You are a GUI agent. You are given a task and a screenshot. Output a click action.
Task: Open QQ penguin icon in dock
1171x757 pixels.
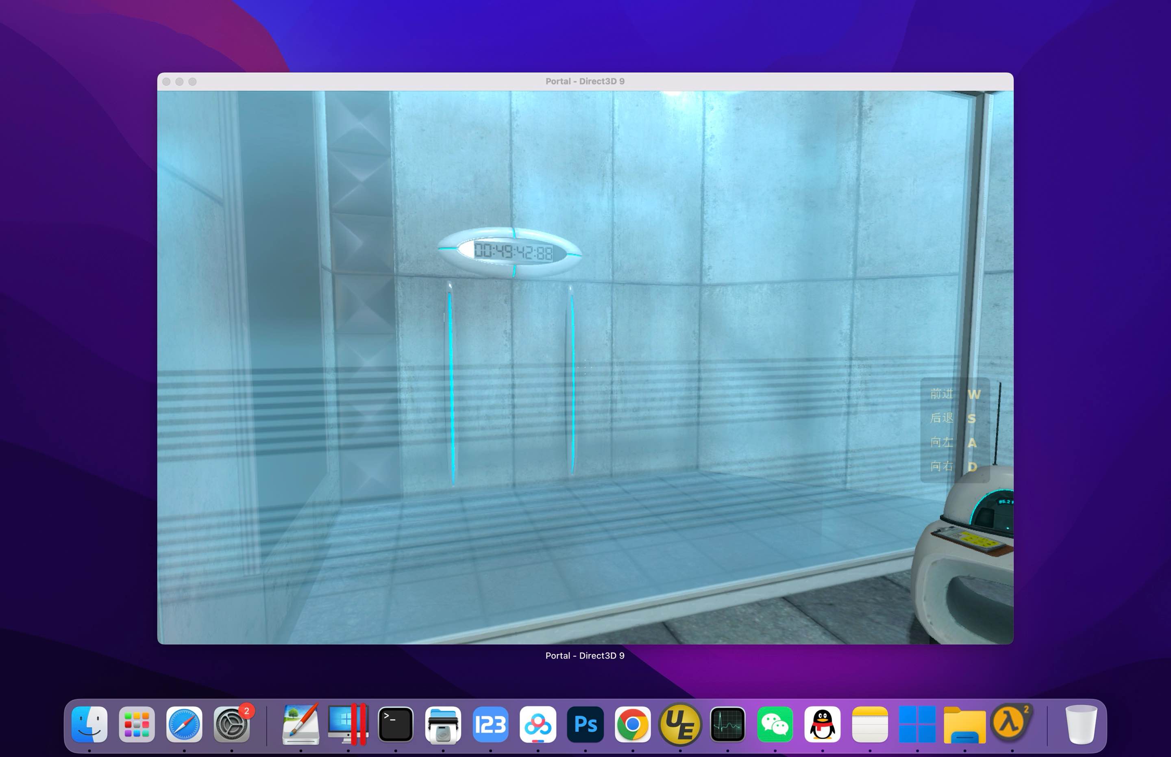pos(823,724)
